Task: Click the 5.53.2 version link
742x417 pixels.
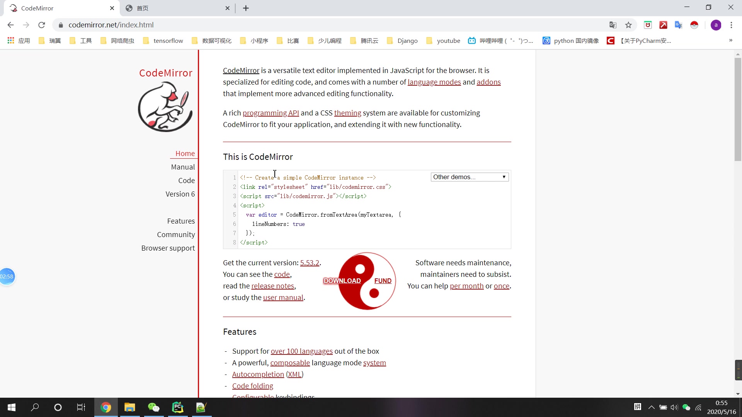Action: (310, 263)
